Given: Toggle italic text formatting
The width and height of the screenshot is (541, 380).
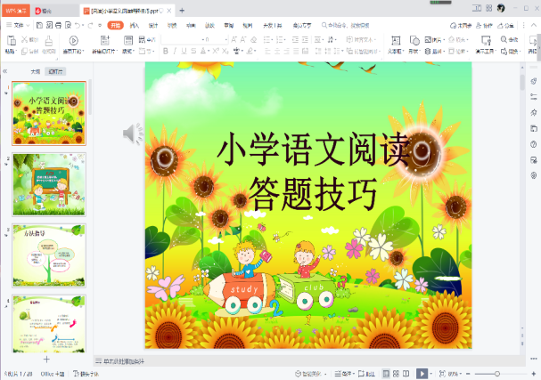Looking at the screenshot, I should click(177, 52).
